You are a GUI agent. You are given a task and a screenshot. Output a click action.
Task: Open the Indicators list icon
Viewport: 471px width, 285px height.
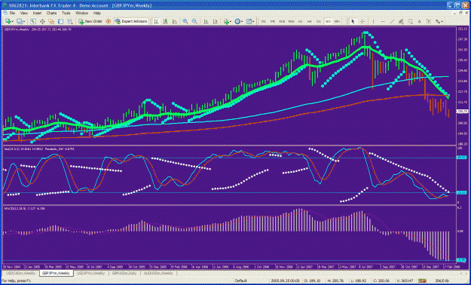[x=226, y=21]
